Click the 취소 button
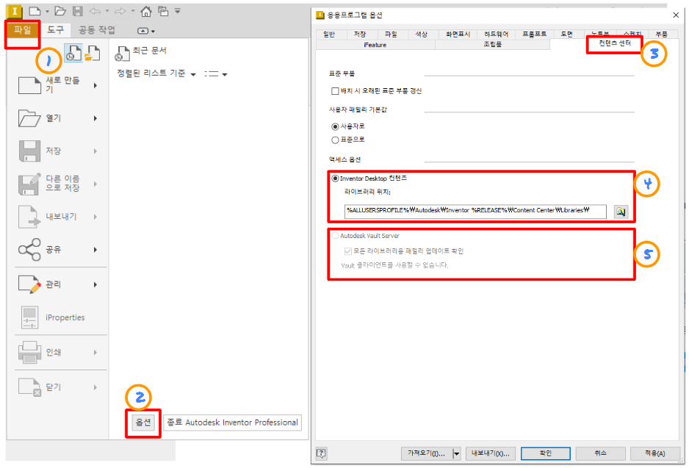 click(x=600, y=453)
